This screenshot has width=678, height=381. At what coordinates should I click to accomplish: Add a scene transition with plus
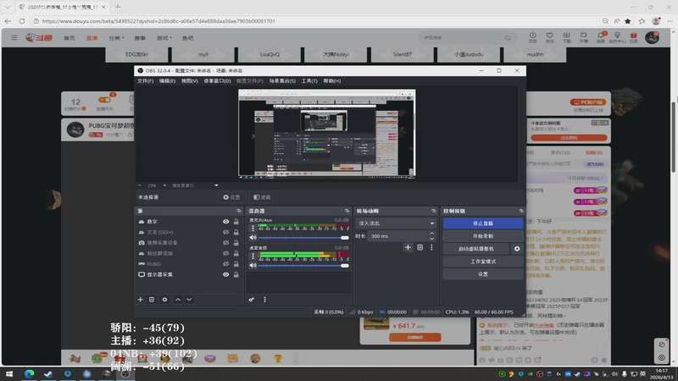(408, 247)
